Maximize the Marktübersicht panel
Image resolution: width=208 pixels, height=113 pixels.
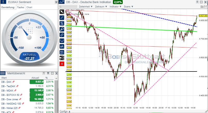[x=52, y=73]
